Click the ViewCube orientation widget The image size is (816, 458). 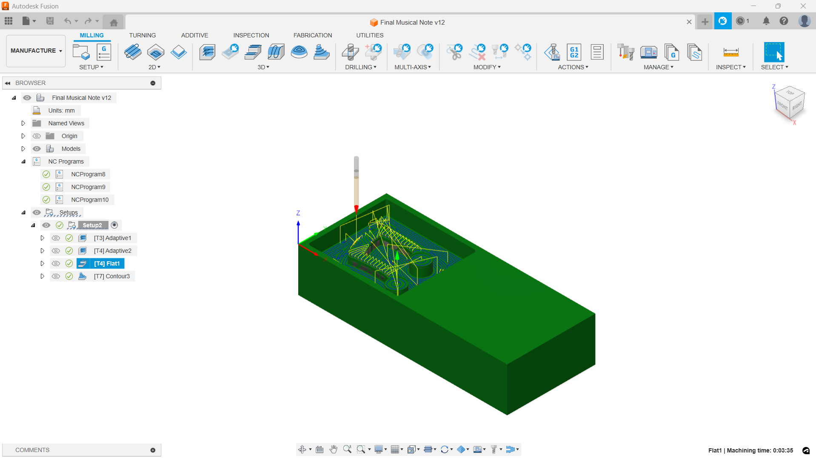[789, 103]
